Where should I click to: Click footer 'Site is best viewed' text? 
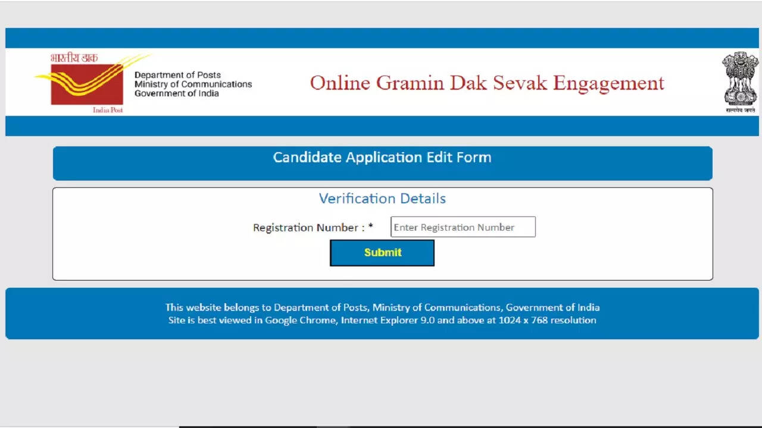click(382, 320)
